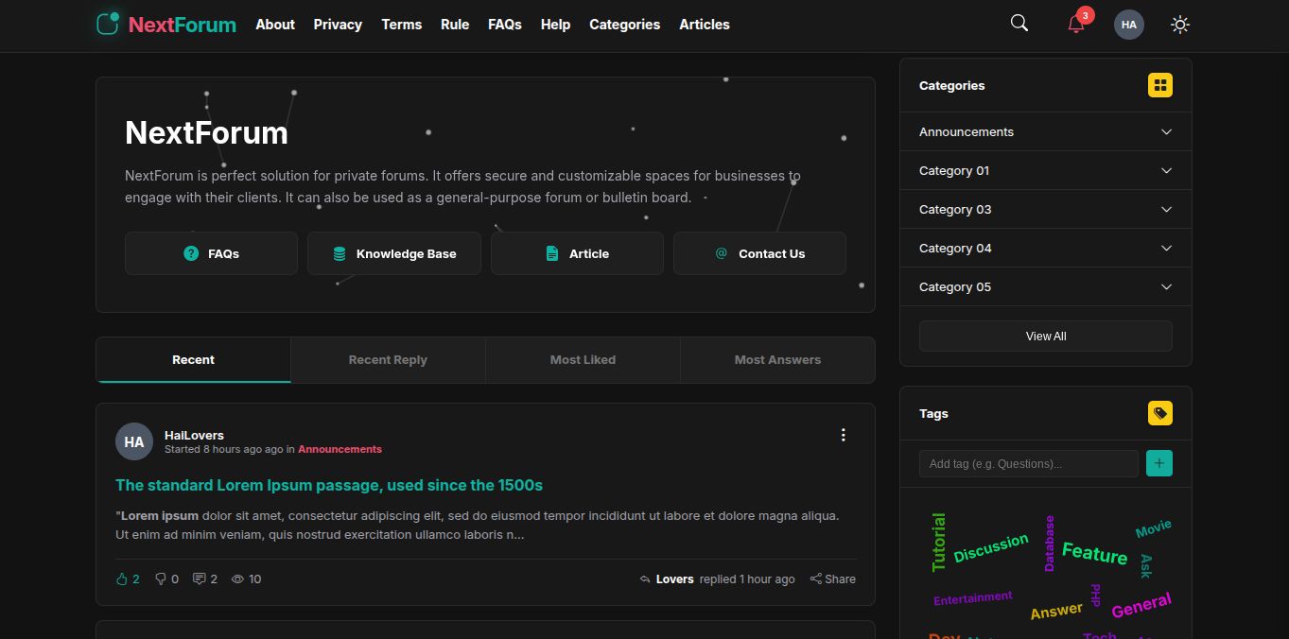Select the green Feature tag in cloud
1289x639 pixels.
(x=1094, y=553)
